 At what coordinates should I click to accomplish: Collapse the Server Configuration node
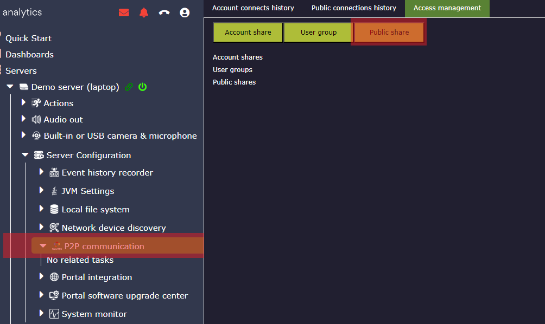point(25,155)
